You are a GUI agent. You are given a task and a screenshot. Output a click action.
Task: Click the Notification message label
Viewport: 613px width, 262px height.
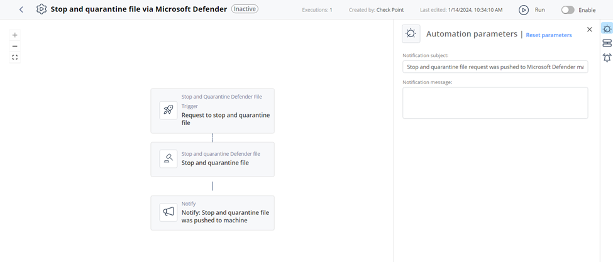click(428, 82)
